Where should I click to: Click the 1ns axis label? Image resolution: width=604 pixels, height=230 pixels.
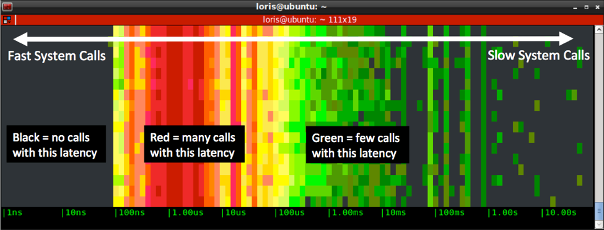click(12, 213)
